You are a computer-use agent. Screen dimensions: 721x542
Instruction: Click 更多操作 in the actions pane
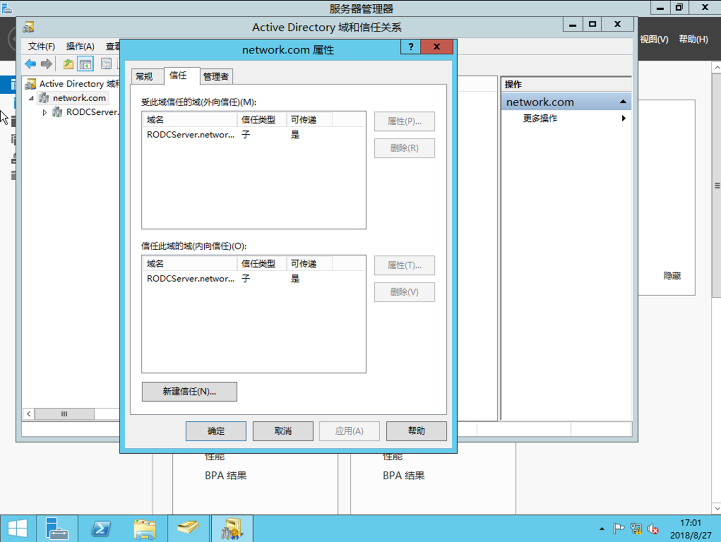pos(540,118)
